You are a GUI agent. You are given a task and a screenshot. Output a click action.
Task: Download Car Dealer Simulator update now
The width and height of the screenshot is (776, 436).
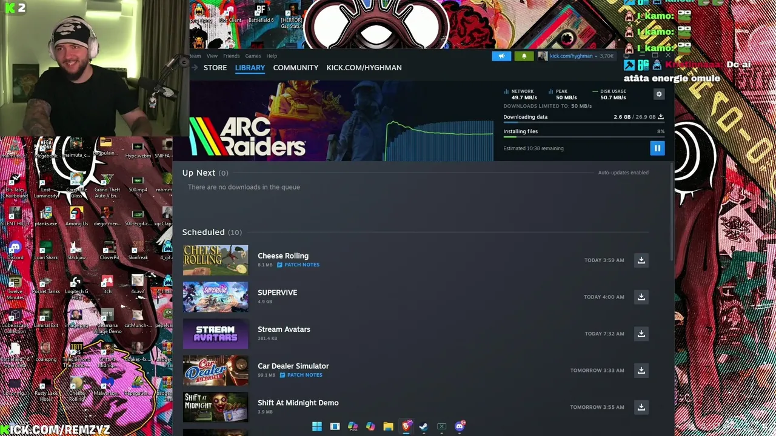(641, 371)
